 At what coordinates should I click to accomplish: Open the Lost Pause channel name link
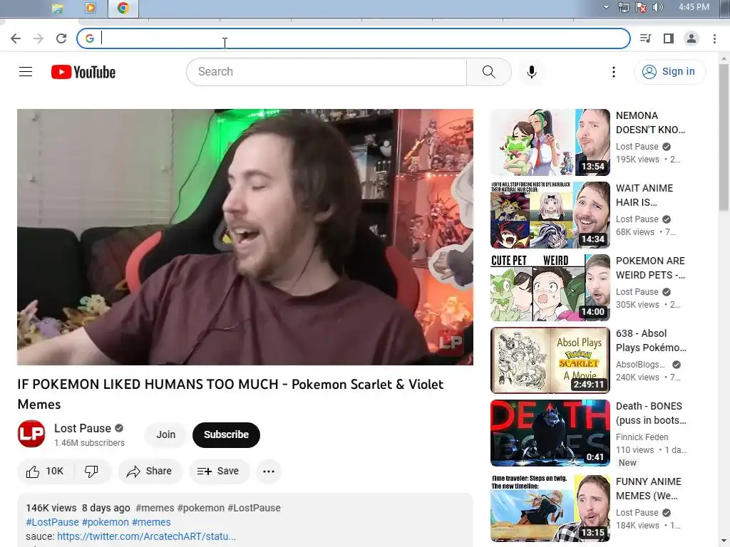[83, 428]
